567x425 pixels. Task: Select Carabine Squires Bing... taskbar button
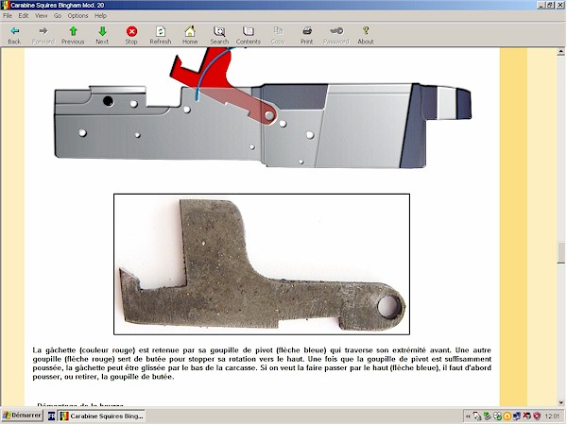(x=102, y=416)
